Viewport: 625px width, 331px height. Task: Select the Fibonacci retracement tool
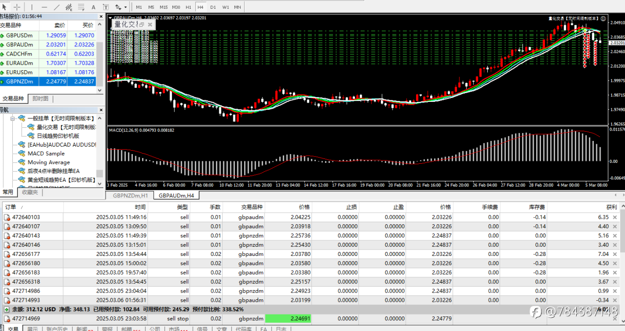[81, 7]
